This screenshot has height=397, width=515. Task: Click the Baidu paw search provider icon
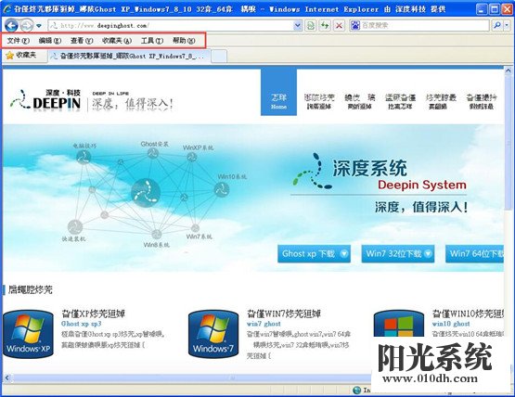354,25
